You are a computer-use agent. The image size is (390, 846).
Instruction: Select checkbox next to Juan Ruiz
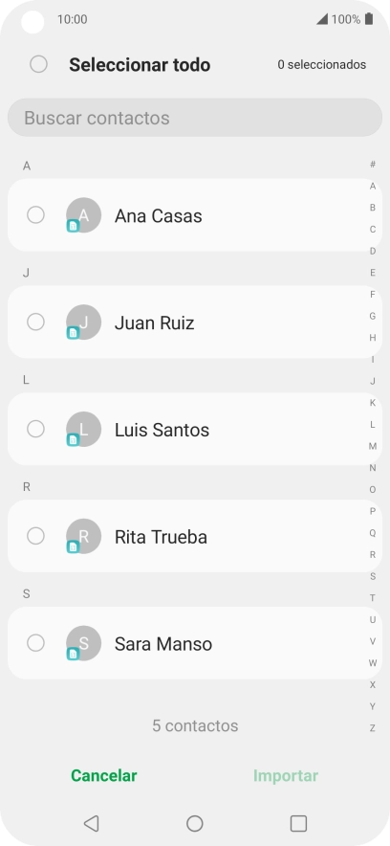click(x=35, y=323)
